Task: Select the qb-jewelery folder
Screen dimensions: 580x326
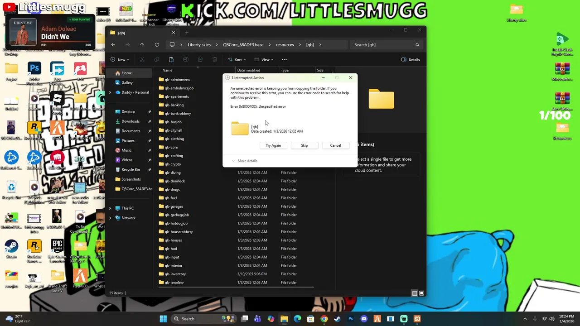Action: [174, 283]
